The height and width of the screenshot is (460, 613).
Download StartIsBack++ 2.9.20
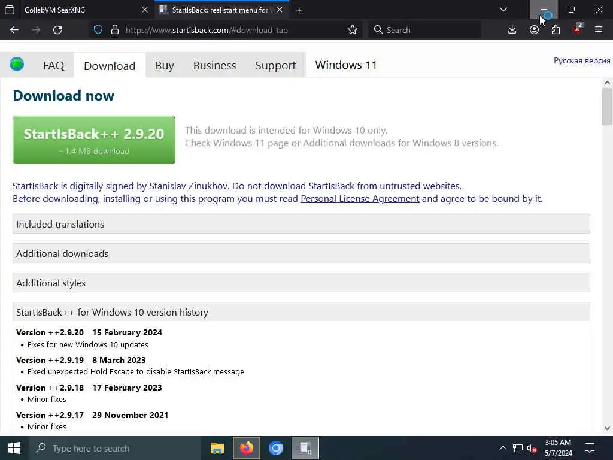click(x=94, y=140)
